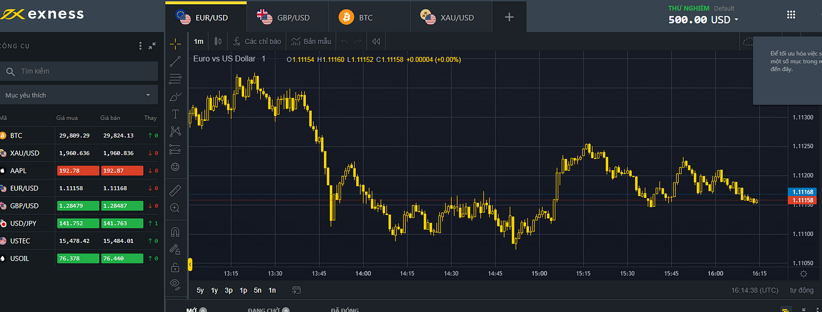This screenshot has width=822, height=312.
Task: Click the add new chart tab plus
Action: 509,17
